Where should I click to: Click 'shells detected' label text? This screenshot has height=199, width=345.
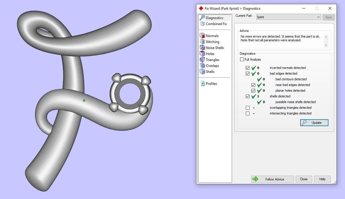tap(280, 96)
